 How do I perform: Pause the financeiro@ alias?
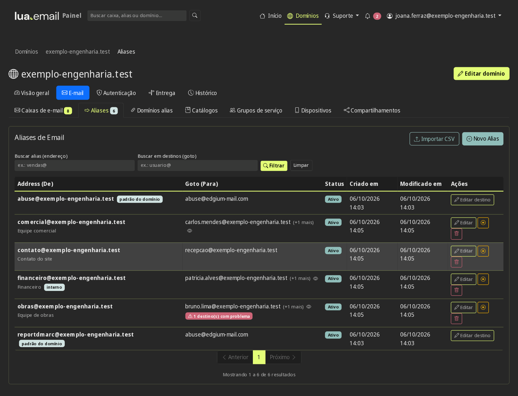[x=483, y=279]
